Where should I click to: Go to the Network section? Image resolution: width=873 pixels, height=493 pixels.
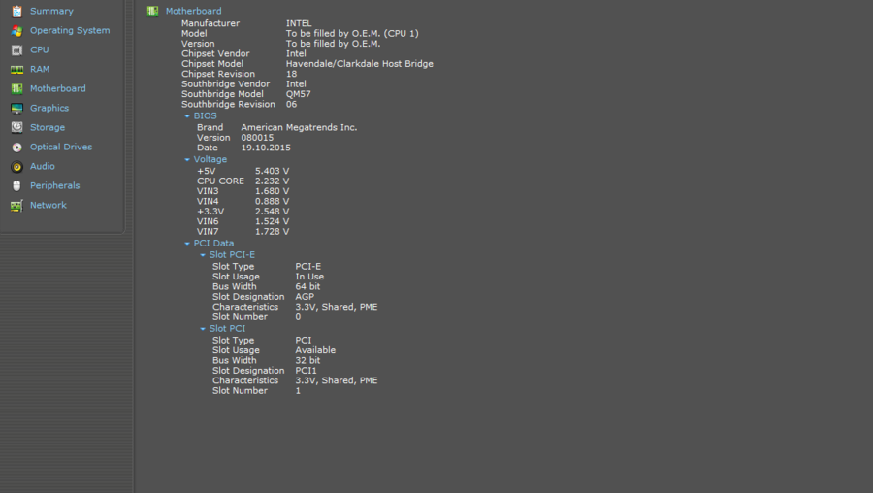pyautogui.click(x=48, y=205)
